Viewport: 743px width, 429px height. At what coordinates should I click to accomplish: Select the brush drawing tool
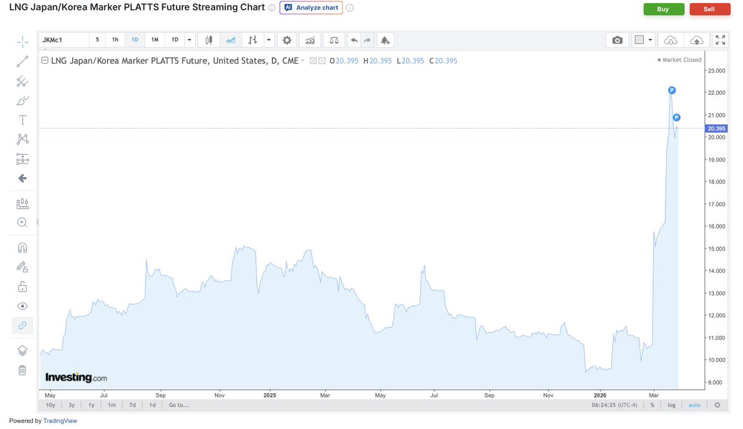pyautogui.click(x=22, y=100)
